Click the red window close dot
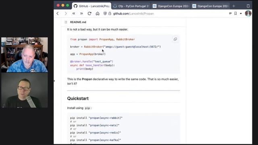The image size is (258, 145). pos(58,5)
